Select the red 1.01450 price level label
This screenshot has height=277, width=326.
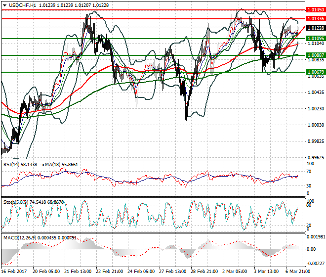315,9
